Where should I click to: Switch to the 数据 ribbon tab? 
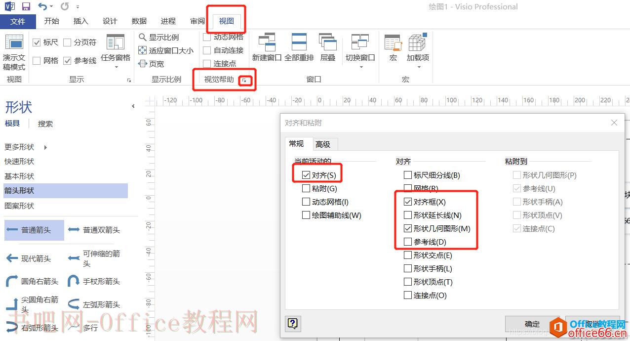[139, 21]
